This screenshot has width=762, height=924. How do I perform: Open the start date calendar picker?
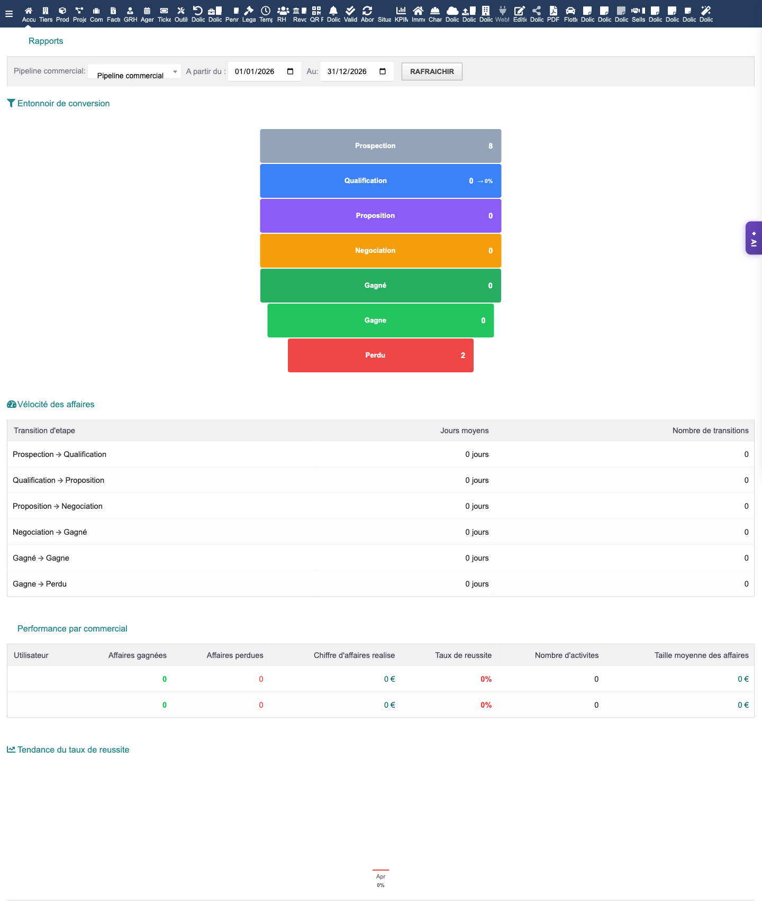(290, 71)
